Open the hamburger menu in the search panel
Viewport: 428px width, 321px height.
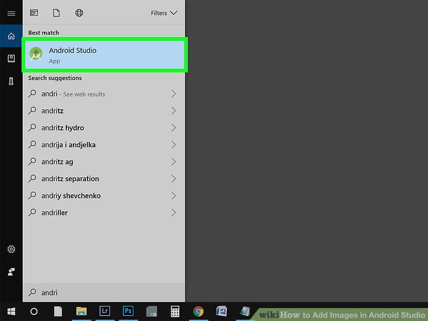click(11, 13)
